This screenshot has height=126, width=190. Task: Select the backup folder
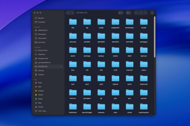click(x=101, y=52)
